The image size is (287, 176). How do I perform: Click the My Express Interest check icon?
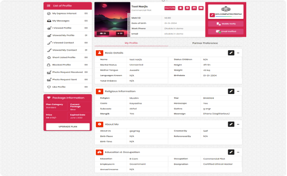coord(49,13)
